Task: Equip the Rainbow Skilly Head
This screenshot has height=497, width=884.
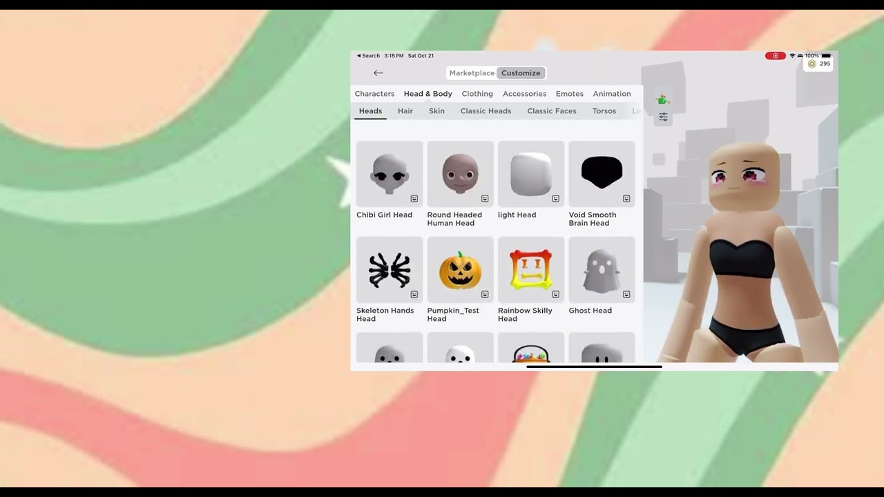Action: pos(531,269)
